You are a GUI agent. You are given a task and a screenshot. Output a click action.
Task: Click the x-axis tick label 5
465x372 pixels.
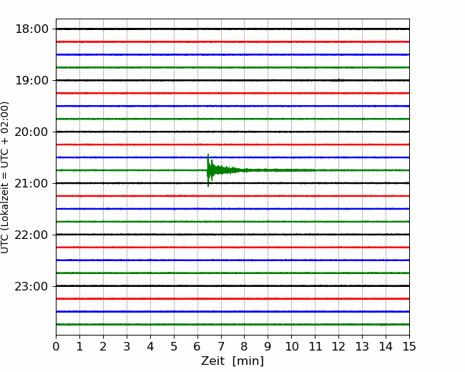[x=174, y=346]
